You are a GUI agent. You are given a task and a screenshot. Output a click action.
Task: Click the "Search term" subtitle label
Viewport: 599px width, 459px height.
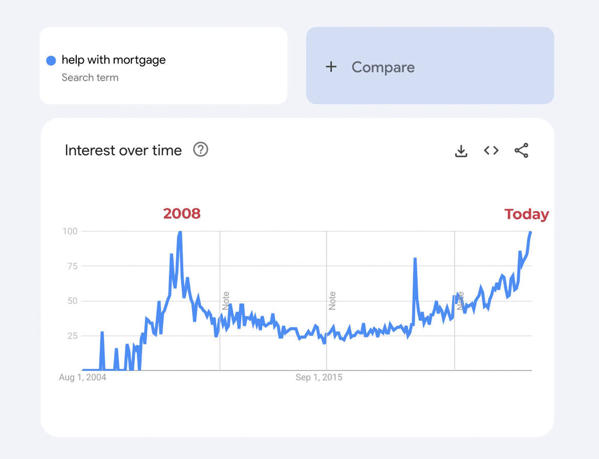(90, 78)
